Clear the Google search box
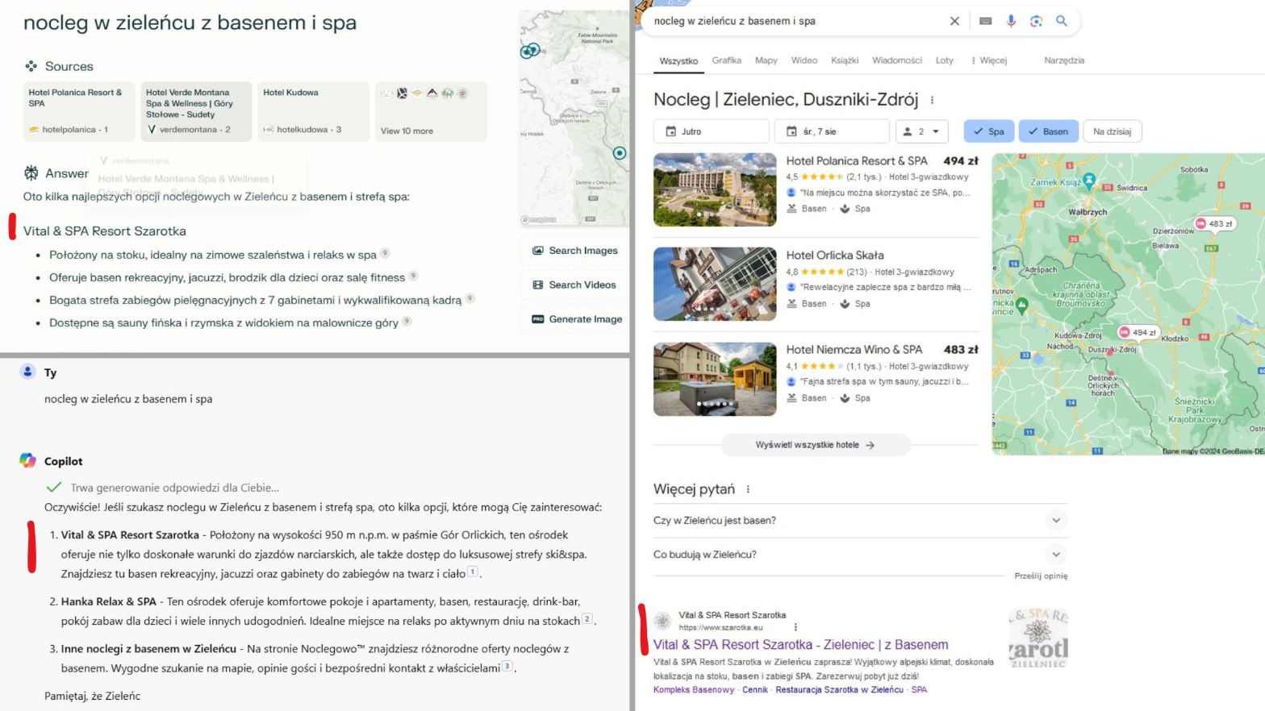 pos(954,21)
